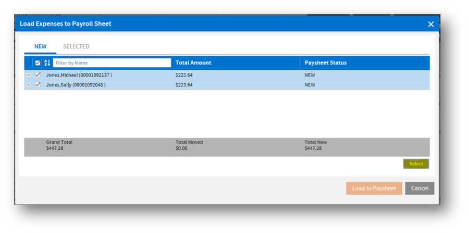Click the Total Amount column header
The image size is (469, 233).
[x=193, y=62]
